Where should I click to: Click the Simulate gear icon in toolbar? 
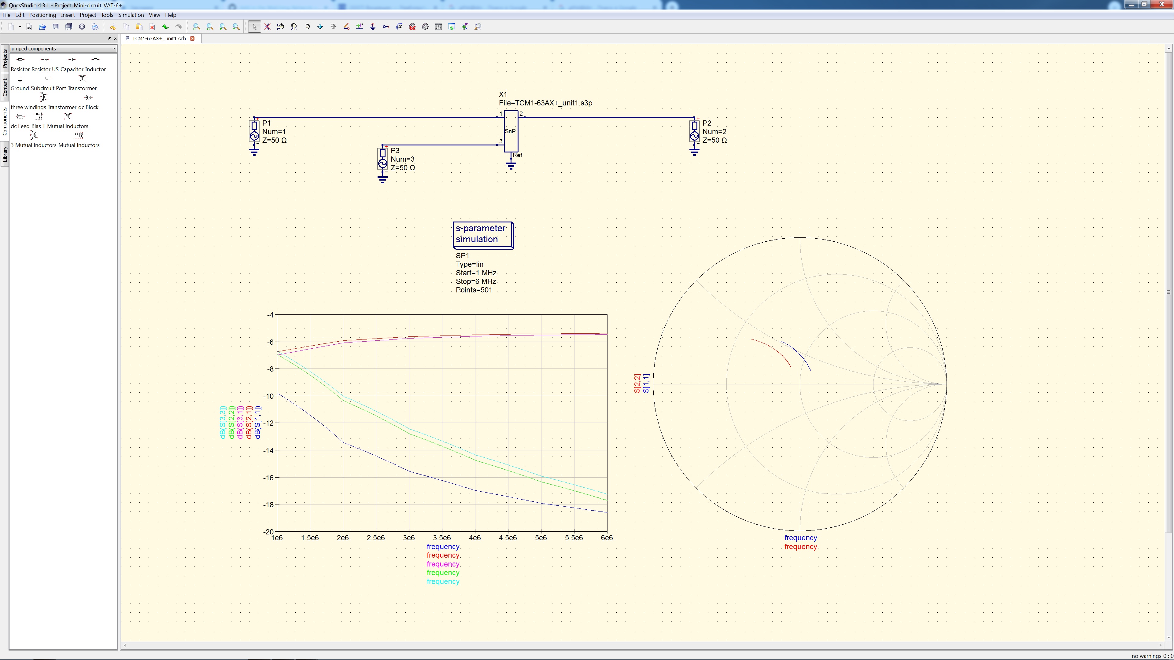tap(425, 27)
